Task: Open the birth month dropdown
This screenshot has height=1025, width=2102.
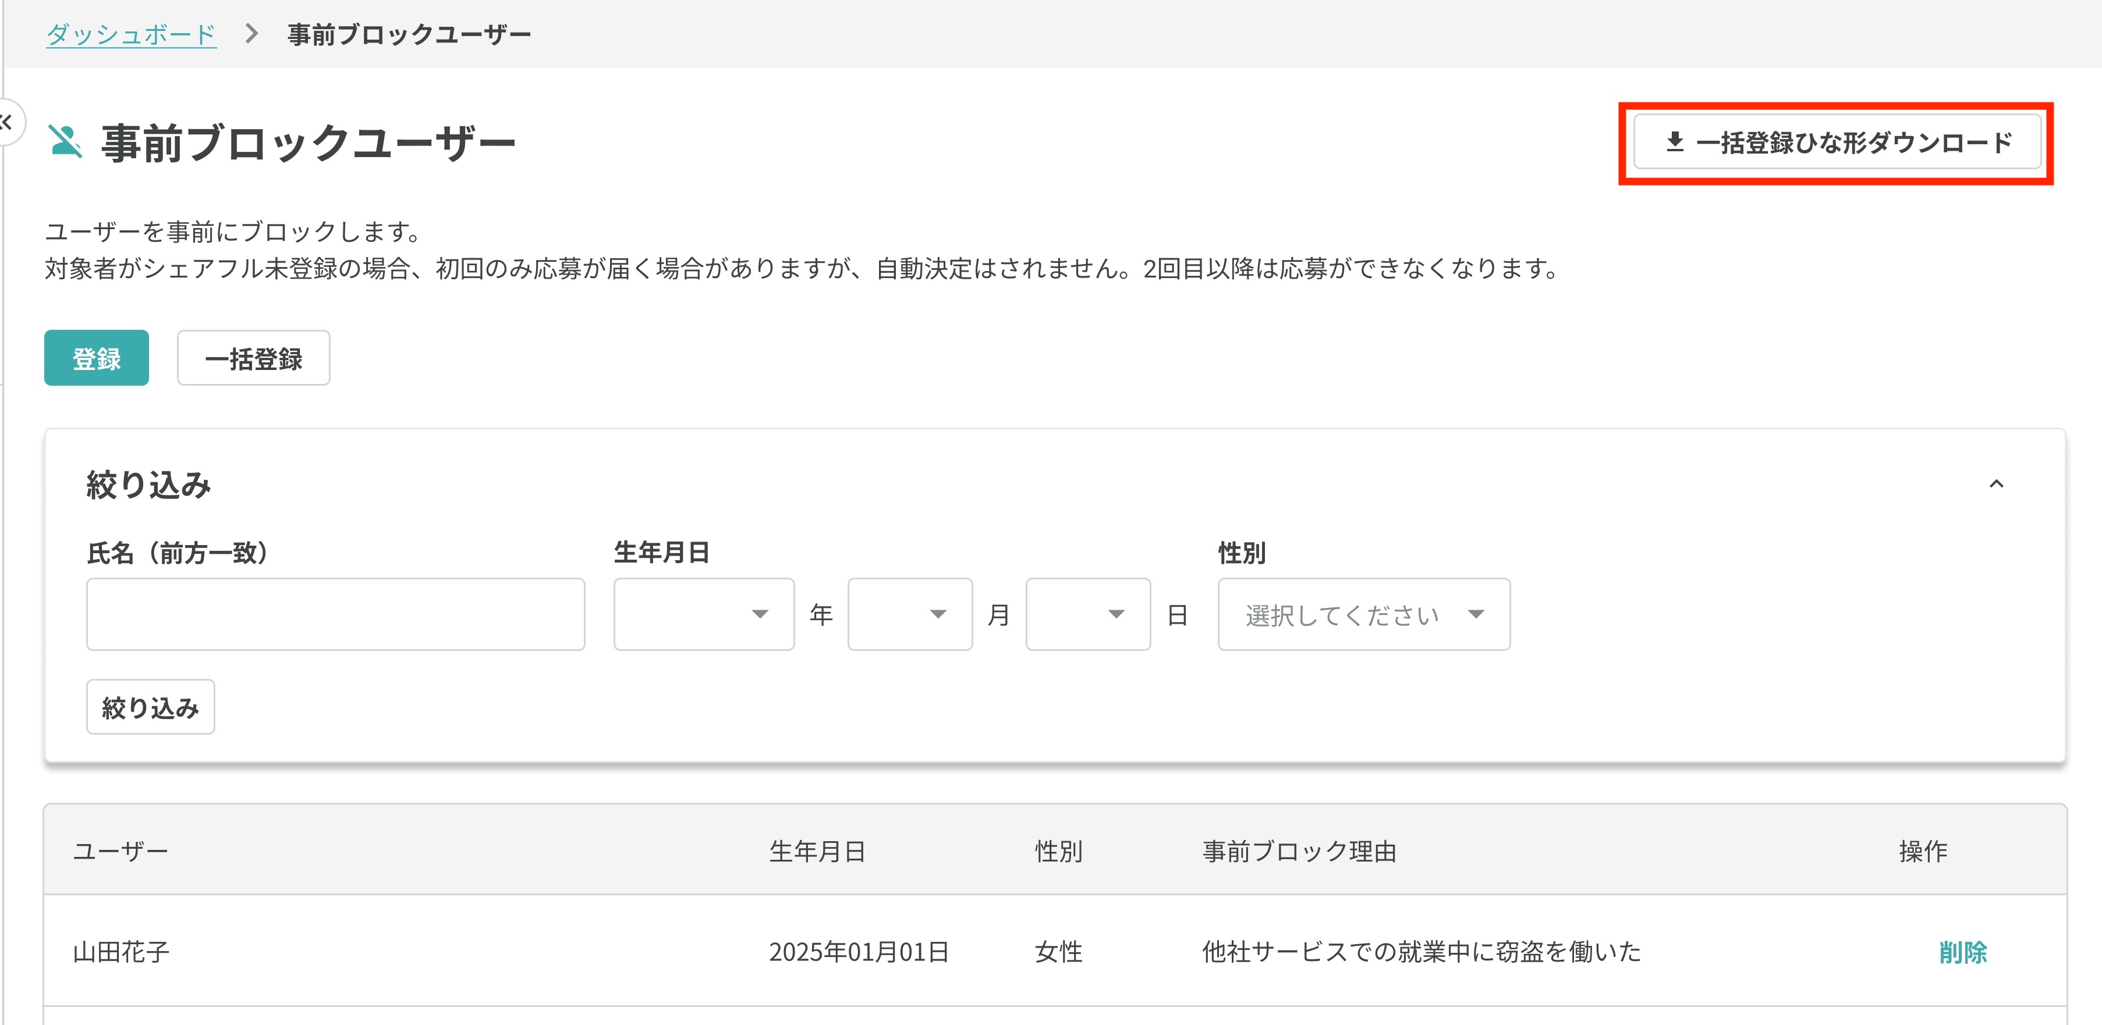Action: click(909, 614)
